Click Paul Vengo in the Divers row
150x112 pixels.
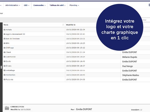pos(127,66)
